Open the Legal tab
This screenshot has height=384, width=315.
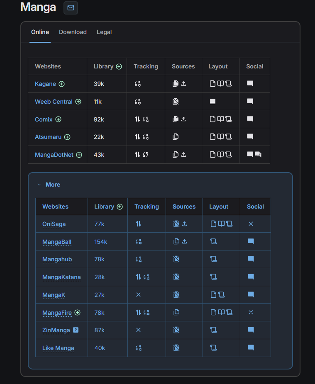104,32
